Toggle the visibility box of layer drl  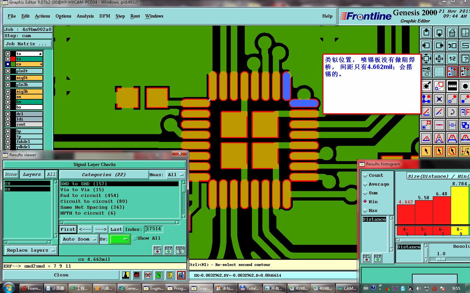[8, 114]
